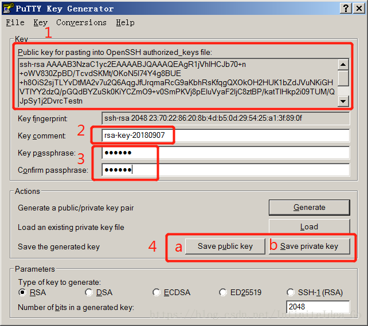Click the Load button
Screen dimensions: 368x326
point(310,226)
